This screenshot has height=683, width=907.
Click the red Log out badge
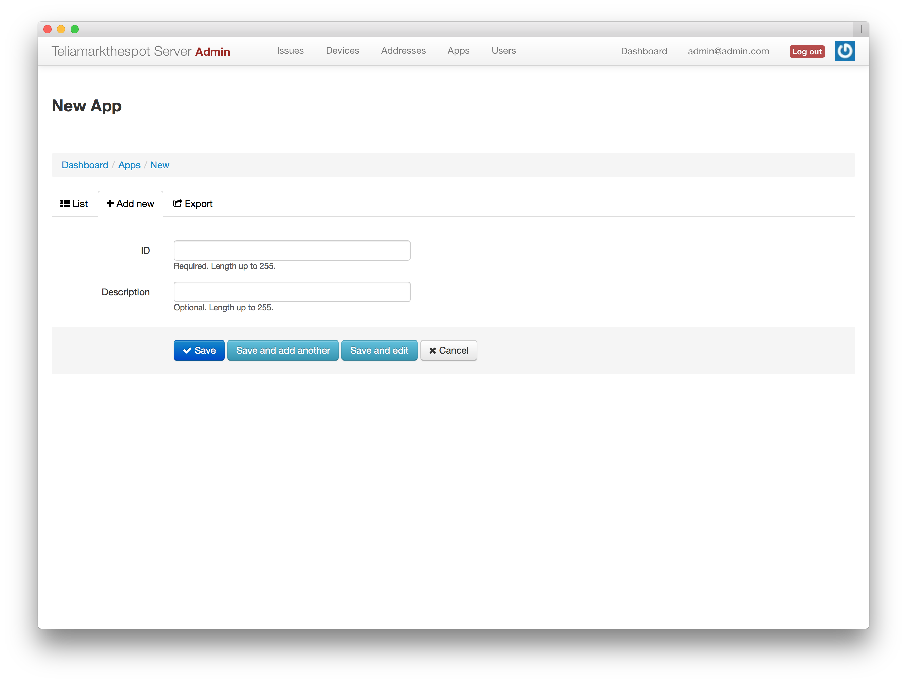click(807, 52)
